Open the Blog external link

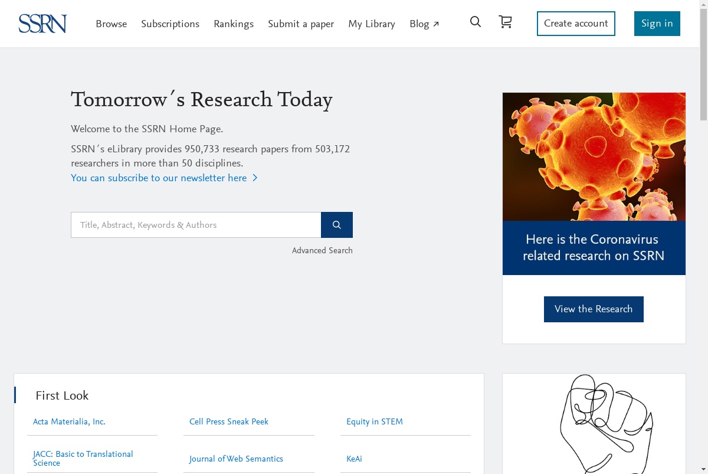click(424, 24)
